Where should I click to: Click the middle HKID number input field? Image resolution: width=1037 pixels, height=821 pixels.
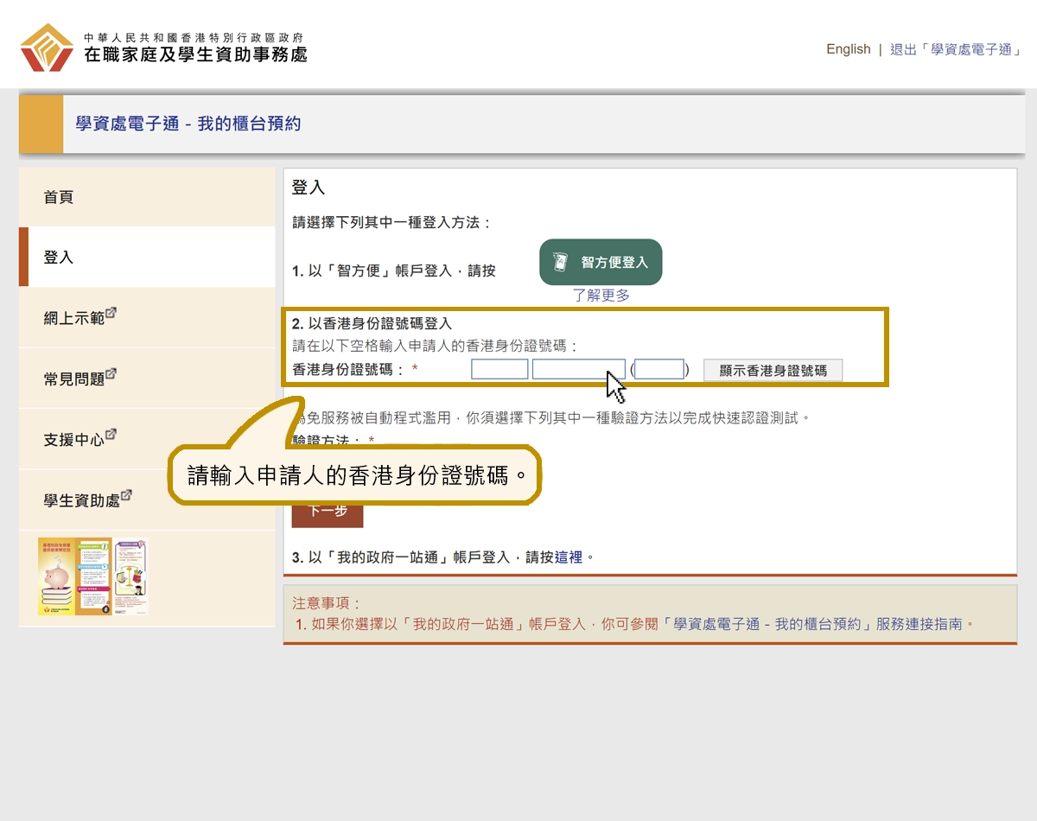[x=578, y=370]
